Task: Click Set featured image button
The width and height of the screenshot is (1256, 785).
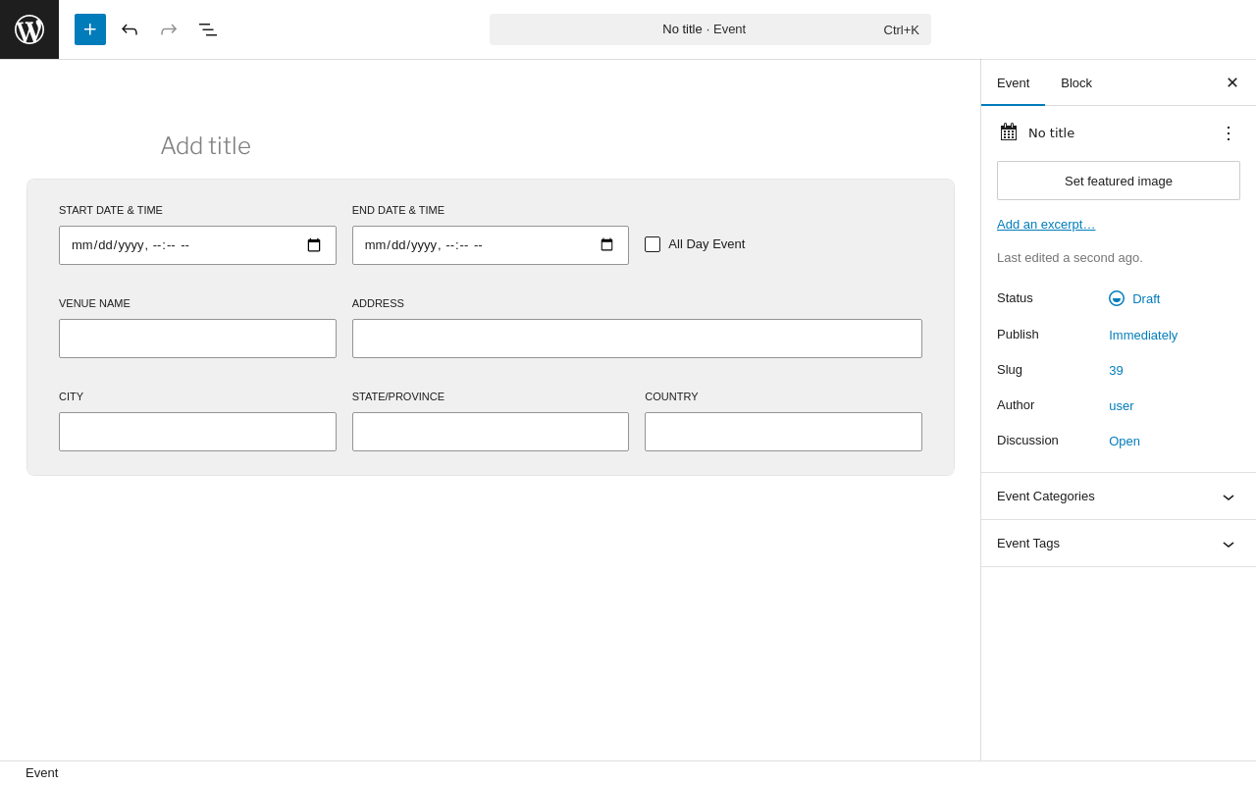Action: pyautogui.click(x=1119, y=181)
